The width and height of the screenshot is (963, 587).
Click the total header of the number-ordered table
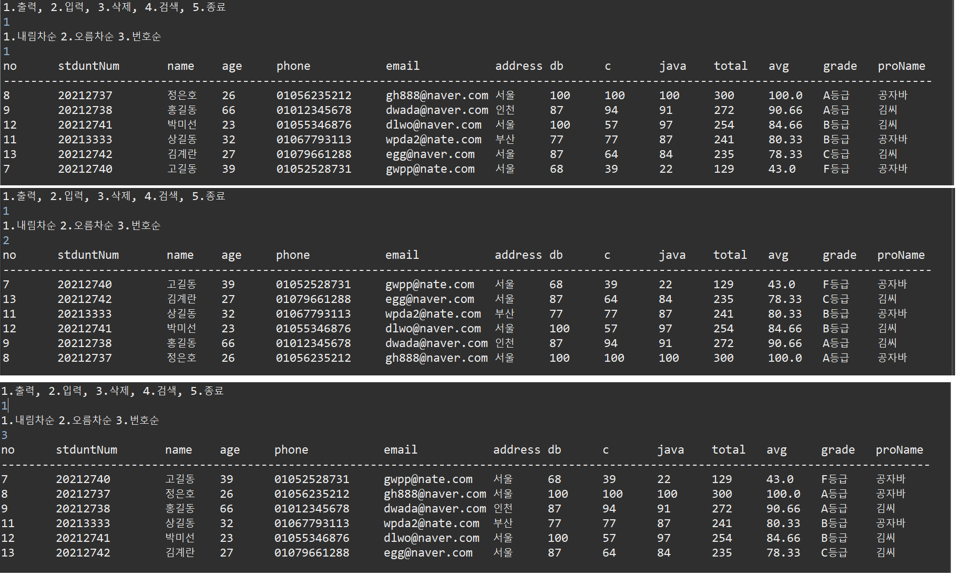pyautogui.click(x=729, y=450)
